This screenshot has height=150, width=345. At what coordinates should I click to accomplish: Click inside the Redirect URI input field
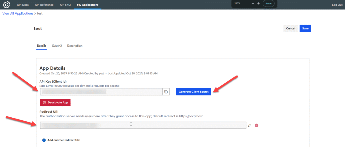coord(143,125)
